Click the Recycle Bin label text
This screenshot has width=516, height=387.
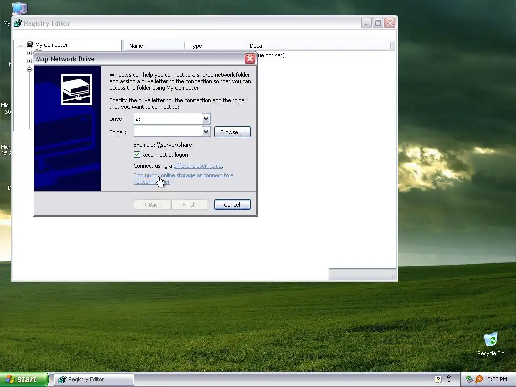point(491,353)
